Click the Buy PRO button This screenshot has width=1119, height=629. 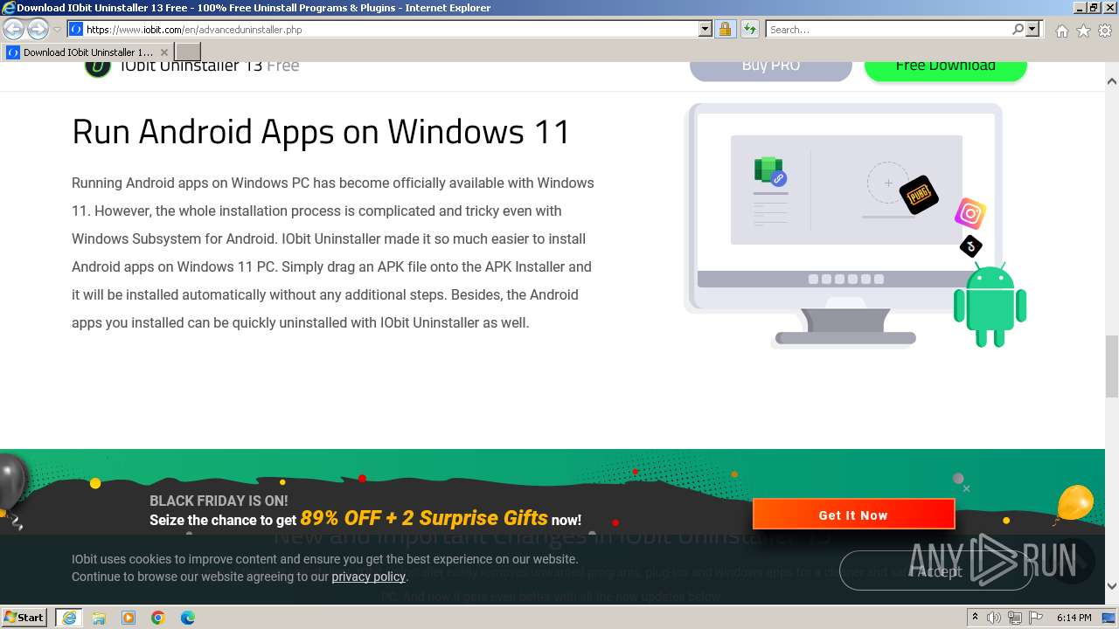[x=771, y=69]
